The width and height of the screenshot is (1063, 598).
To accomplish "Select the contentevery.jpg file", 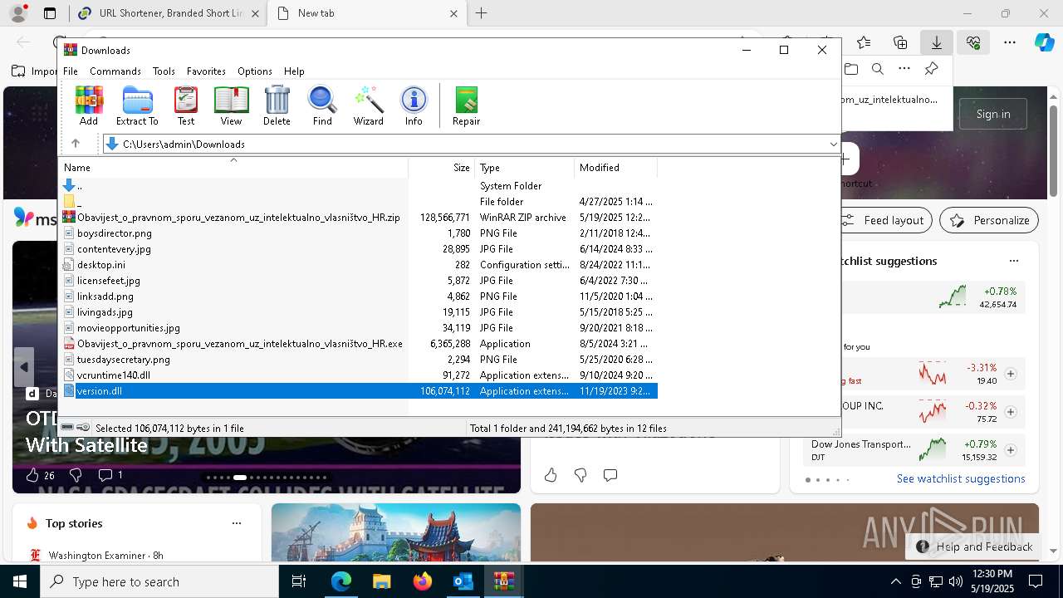I will (359, 249).
